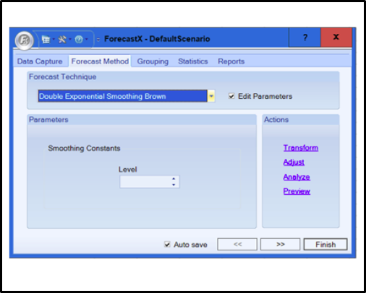Click the Transform action link

(301, 148)
